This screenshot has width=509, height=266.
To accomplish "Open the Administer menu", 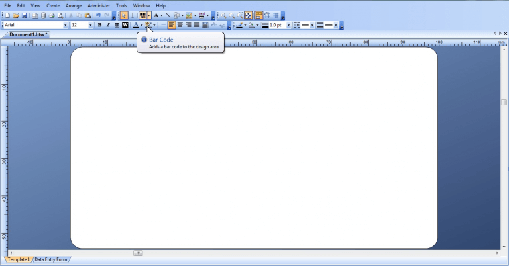I will (x=99, y=5).
